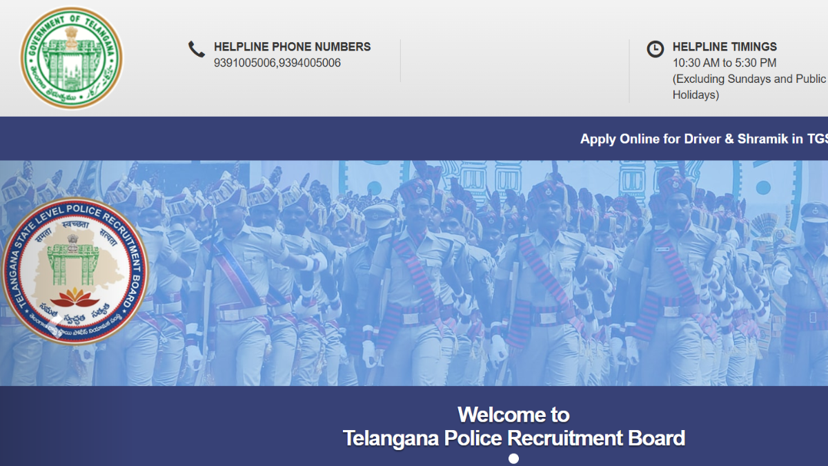Click helpline number 9394005006
This screenshot has height=466, width=828.
(310, 63)
